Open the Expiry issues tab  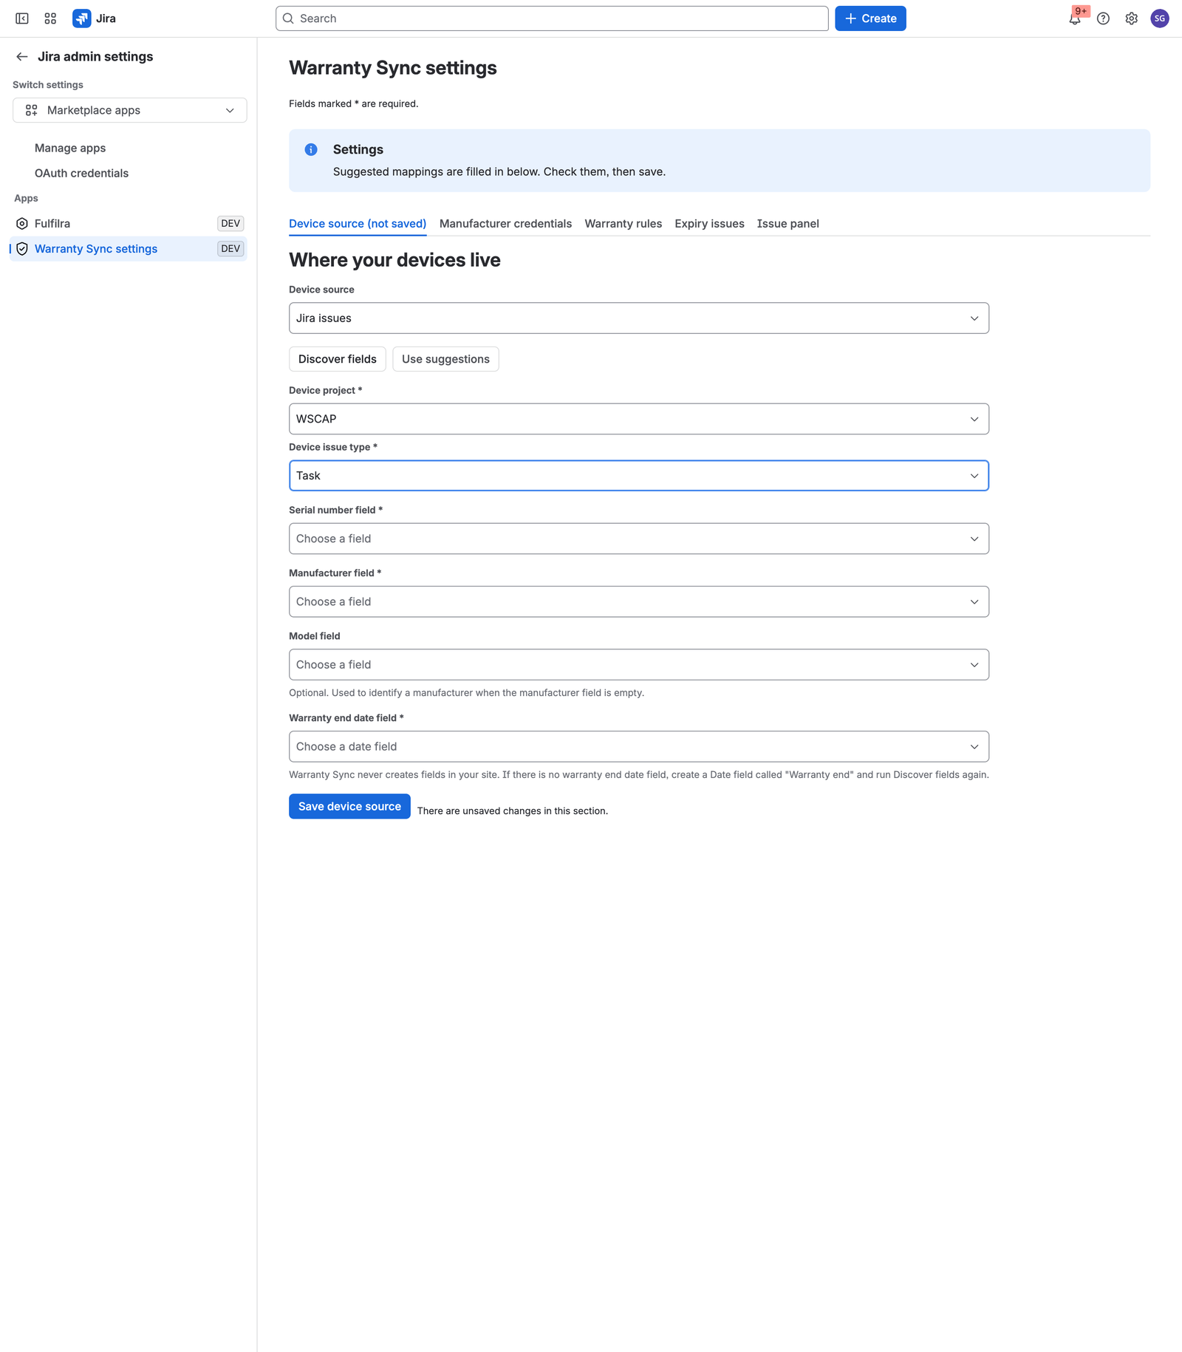(709, 224)
